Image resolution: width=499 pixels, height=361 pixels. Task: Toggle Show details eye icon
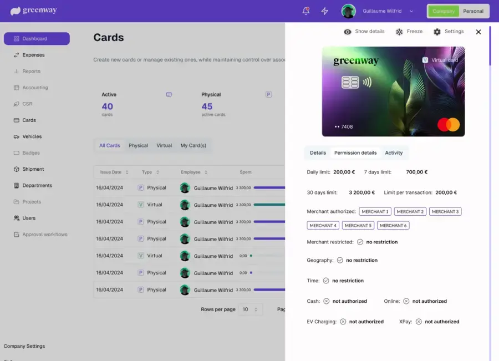pyautogui.click(x=348, y=32)
